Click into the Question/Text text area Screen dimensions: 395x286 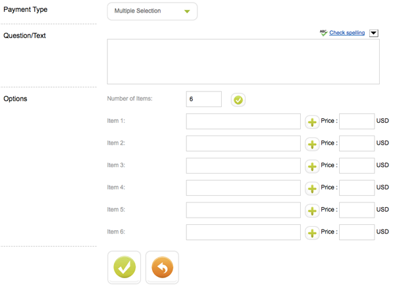coord(243,61)
